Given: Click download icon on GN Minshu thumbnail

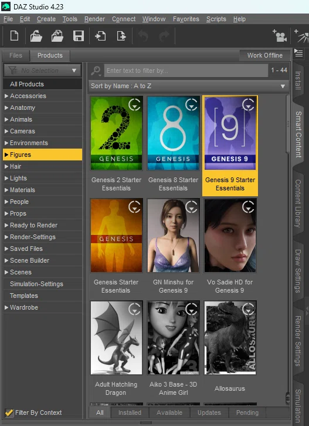Looking at the screenshot, I should pyautogui.click(x=191, y=207).
